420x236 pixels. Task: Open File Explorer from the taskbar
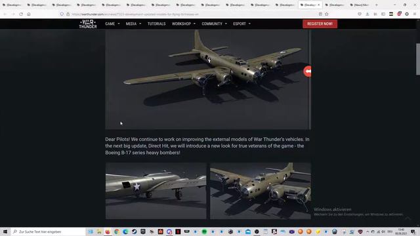[x=99, y=231]
